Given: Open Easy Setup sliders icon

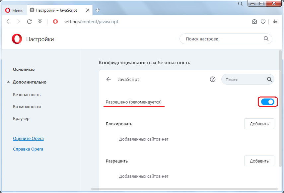Looking at the screenshot, I should click(275, 22).
